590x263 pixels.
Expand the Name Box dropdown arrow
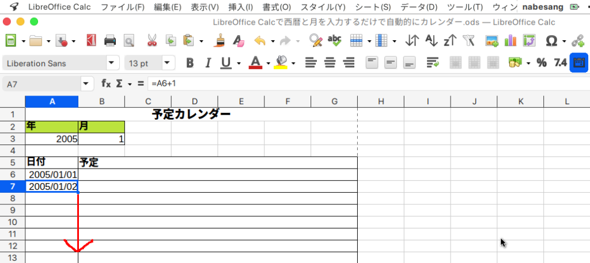[x=86, y=84]
